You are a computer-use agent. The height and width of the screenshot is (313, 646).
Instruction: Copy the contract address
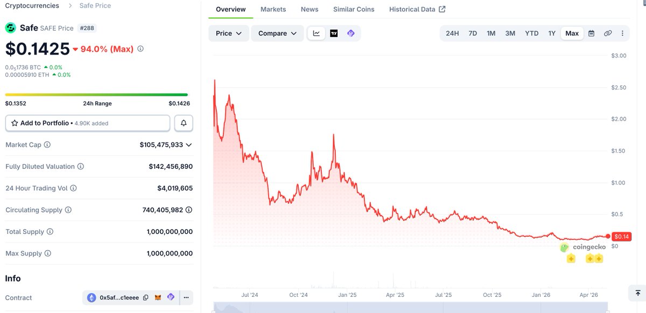[145, 297]
